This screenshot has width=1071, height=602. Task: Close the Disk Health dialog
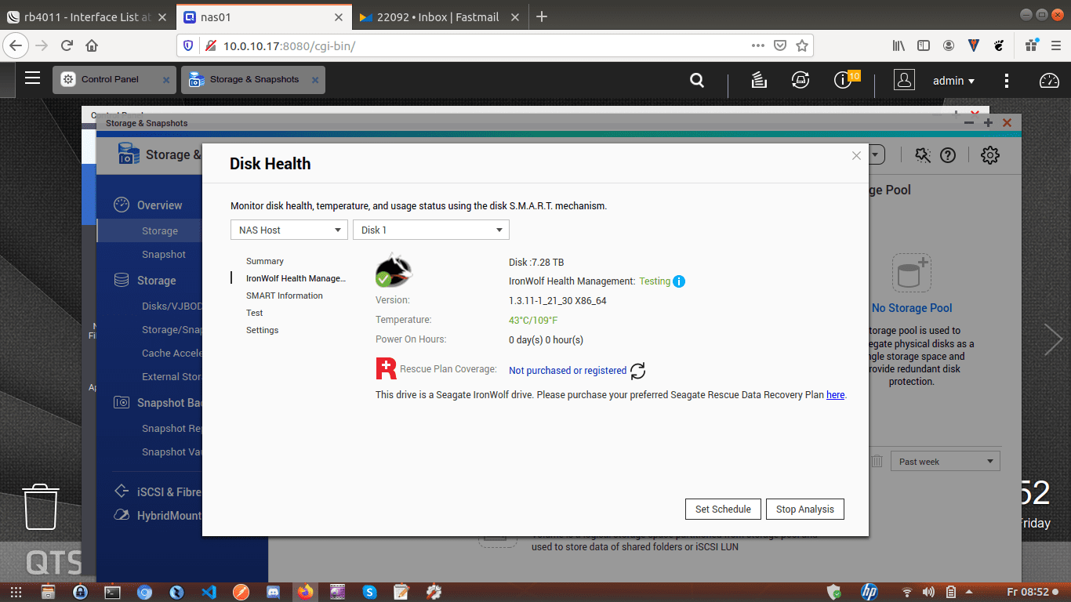coord(856,155)
